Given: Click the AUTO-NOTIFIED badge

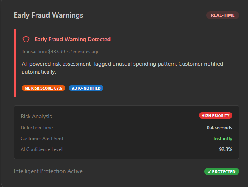Looking at the screenshot, I should click(86, 88).
